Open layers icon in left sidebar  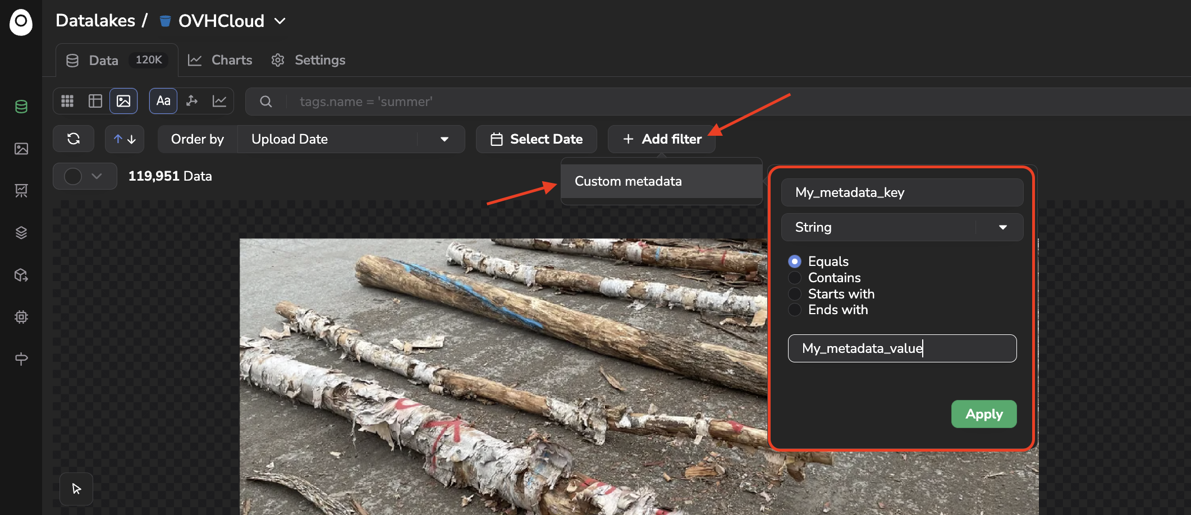21,233
